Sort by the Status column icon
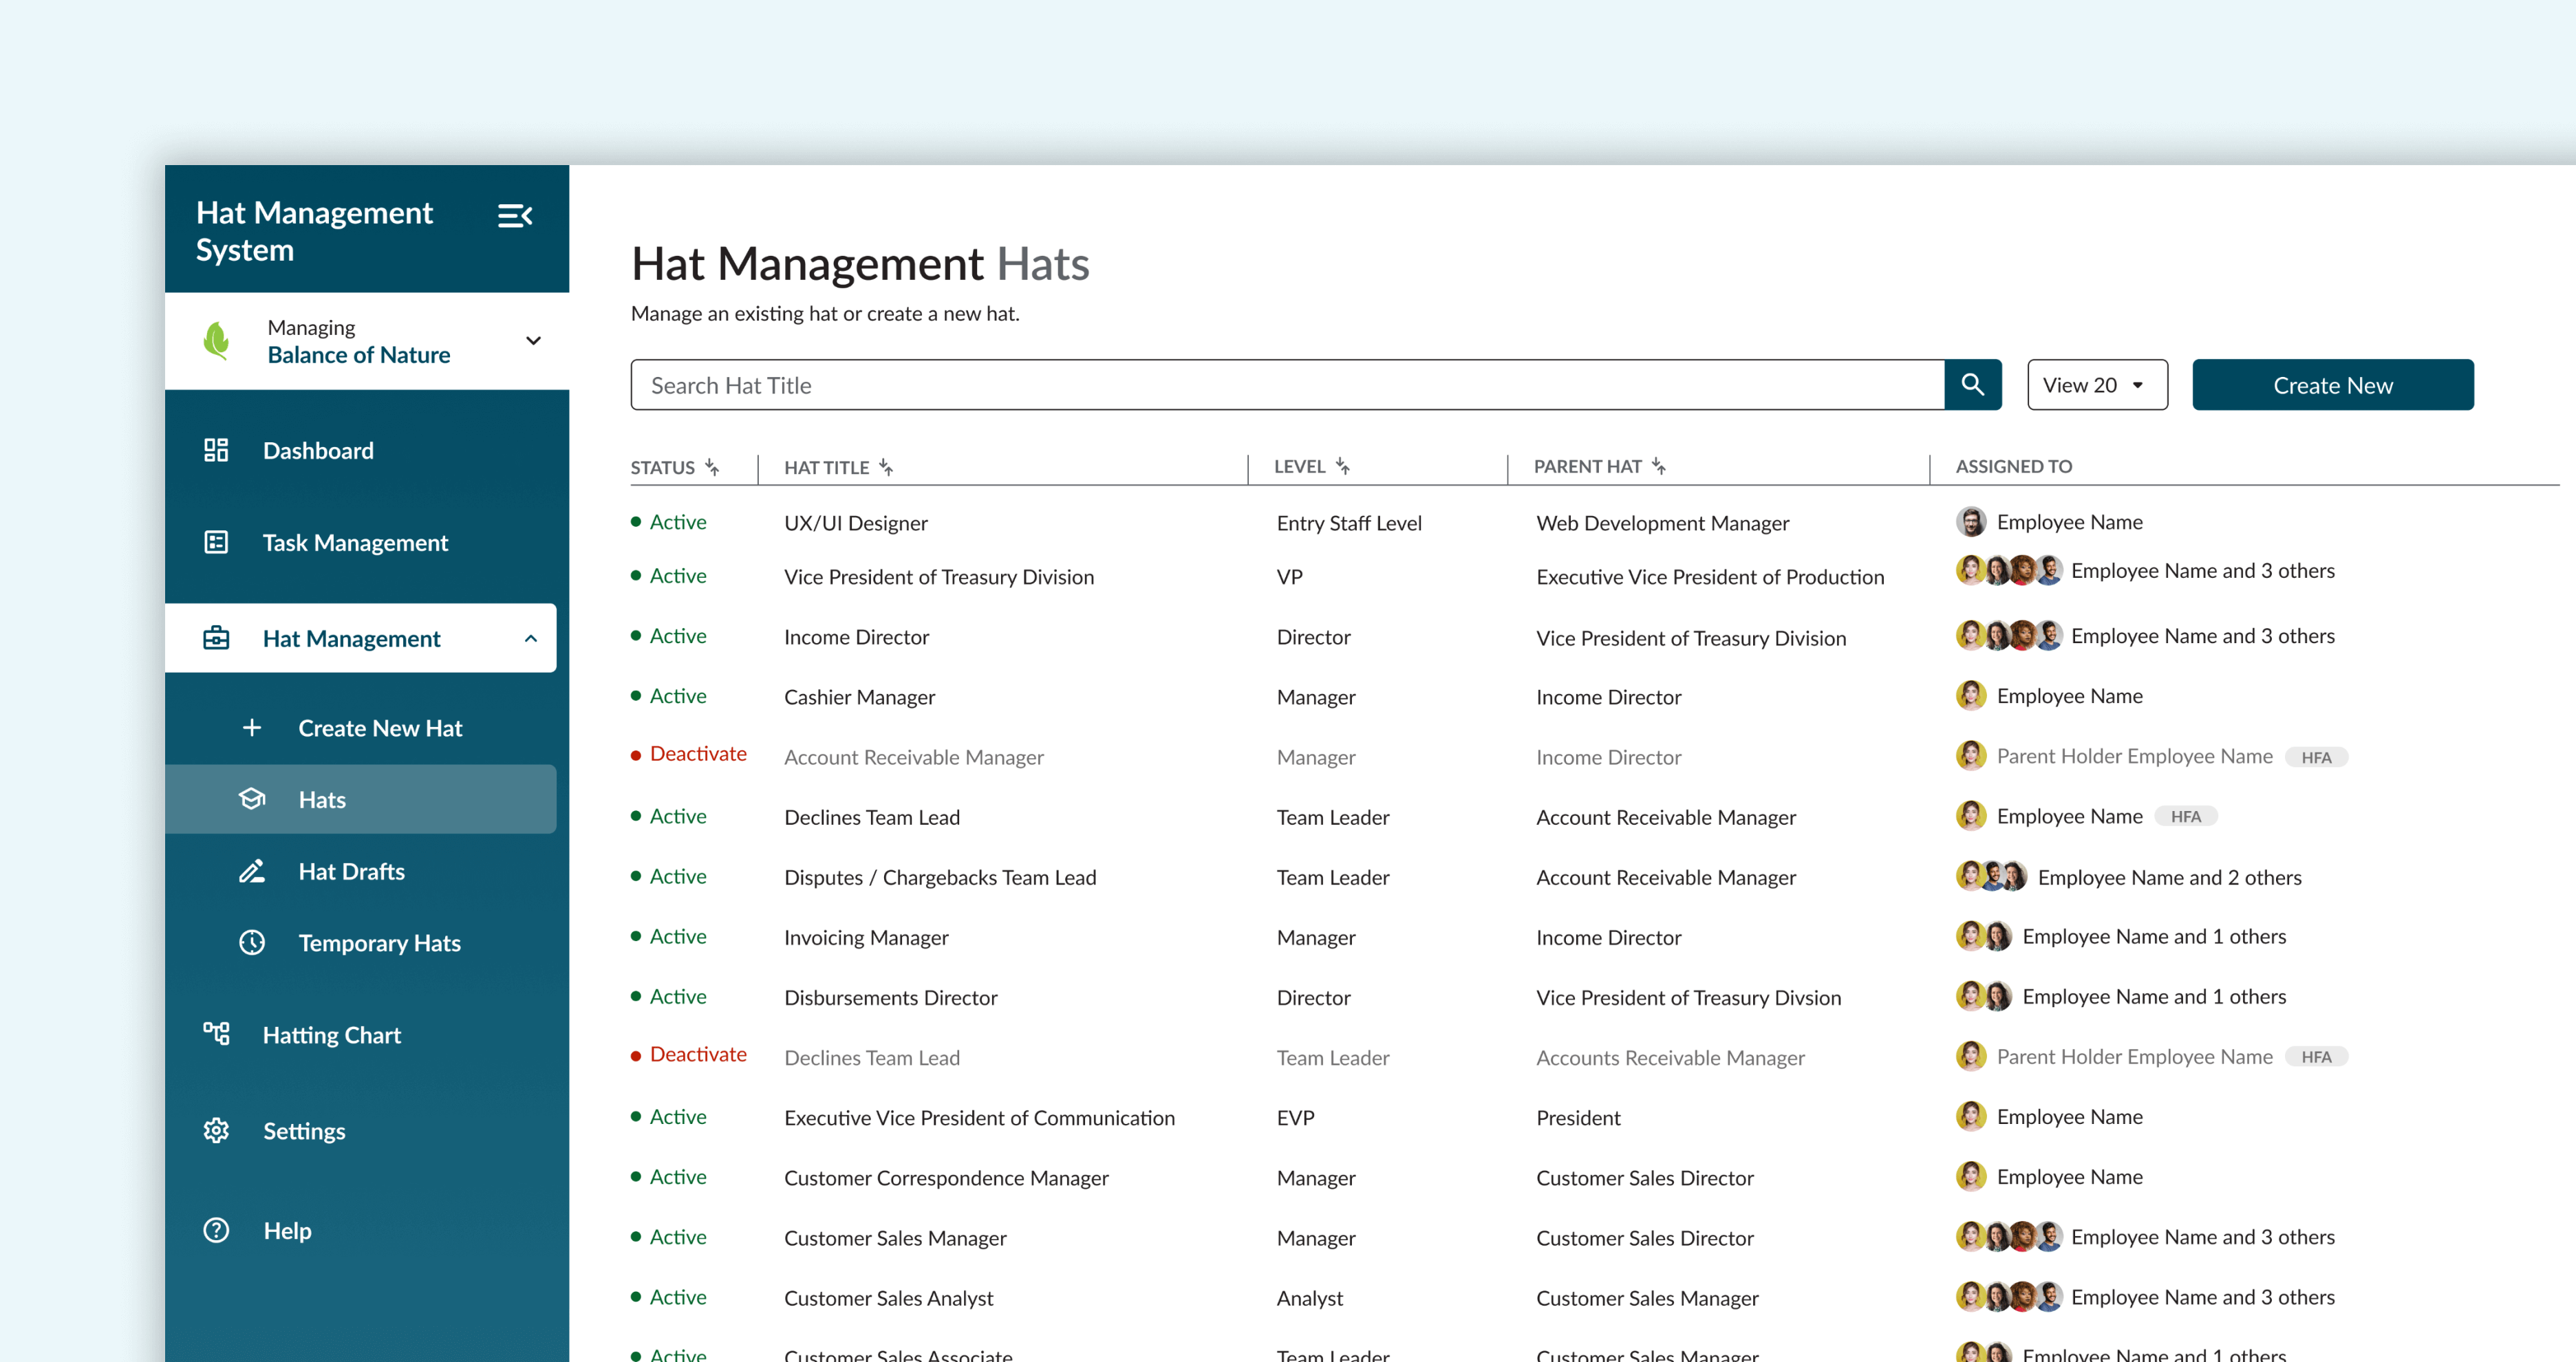The image size is (2576, 1362). pyautogui.click(x=712, y=467)
